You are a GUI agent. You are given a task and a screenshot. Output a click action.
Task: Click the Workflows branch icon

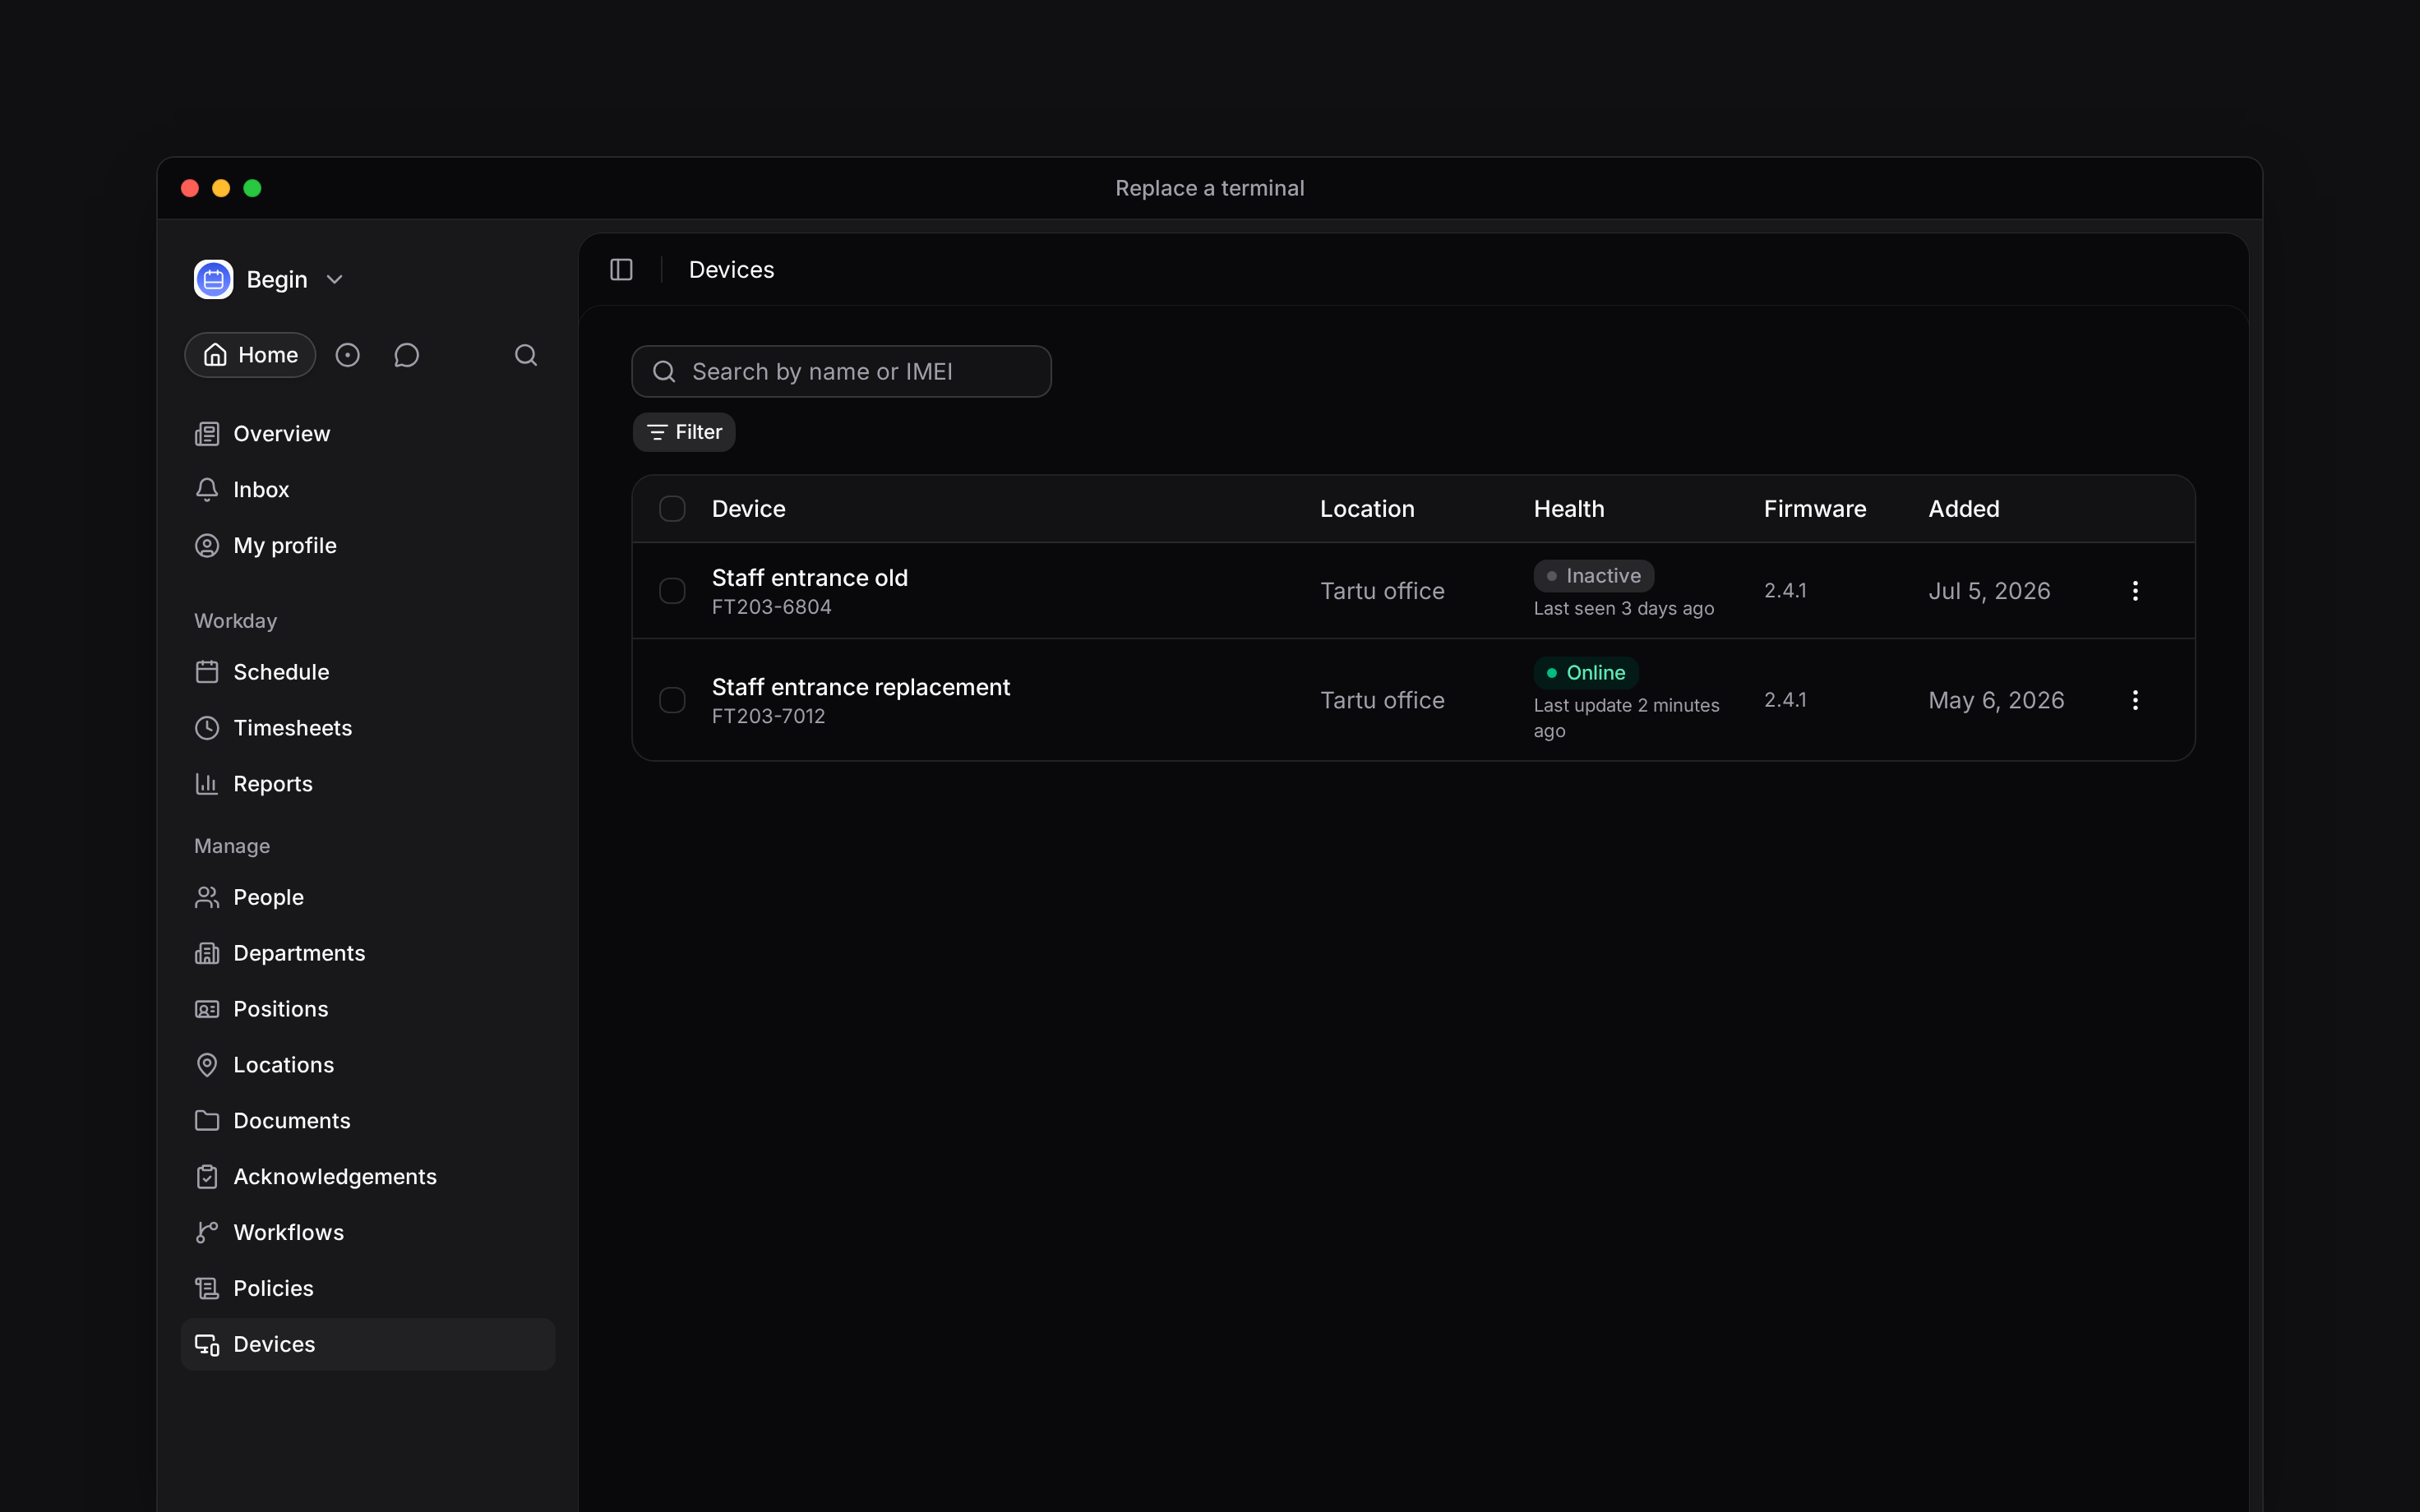[207, 1233]
